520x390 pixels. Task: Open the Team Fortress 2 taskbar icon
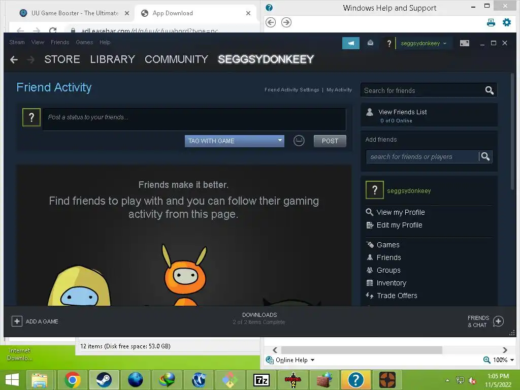click(x=387, y=380)
